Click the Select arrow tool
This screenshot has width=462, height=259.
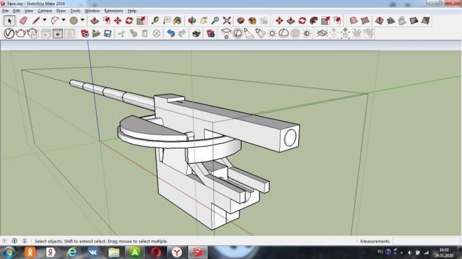click(x=9, y=20)
